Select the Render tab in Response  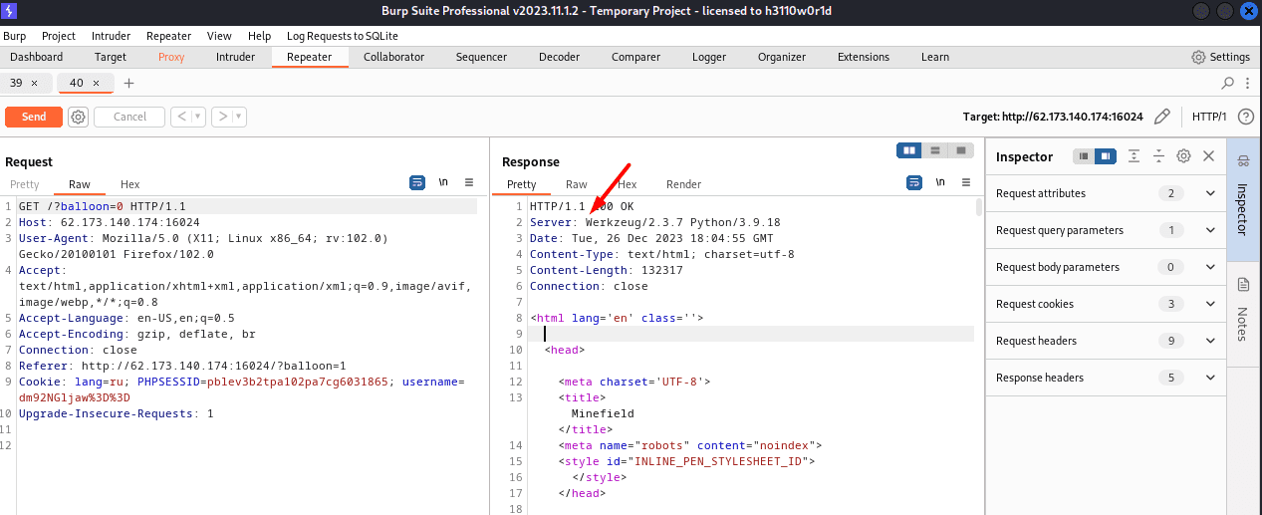pyautogui.click(x=683, y=184)
